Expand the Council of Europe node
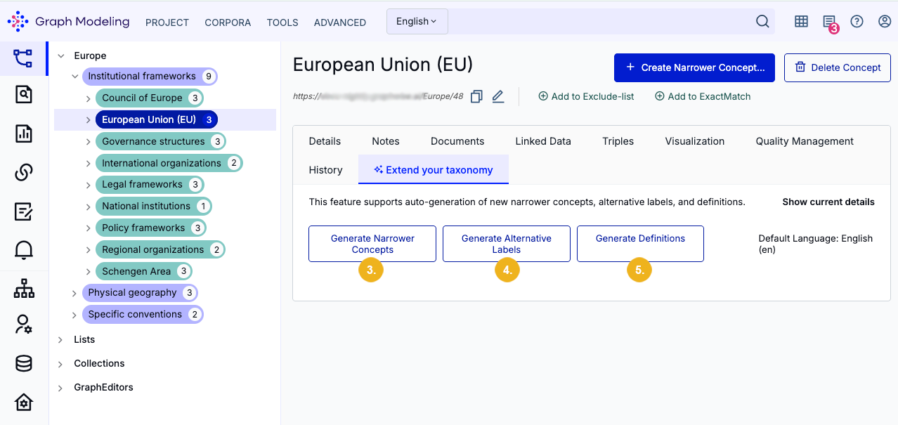 pyautogui.click(x=89, y=98)
